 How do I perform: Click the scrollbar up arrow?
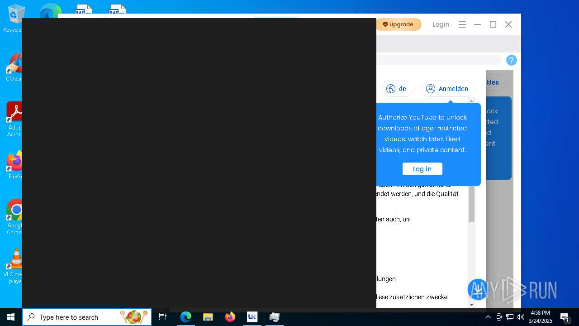tap(472, 101)
